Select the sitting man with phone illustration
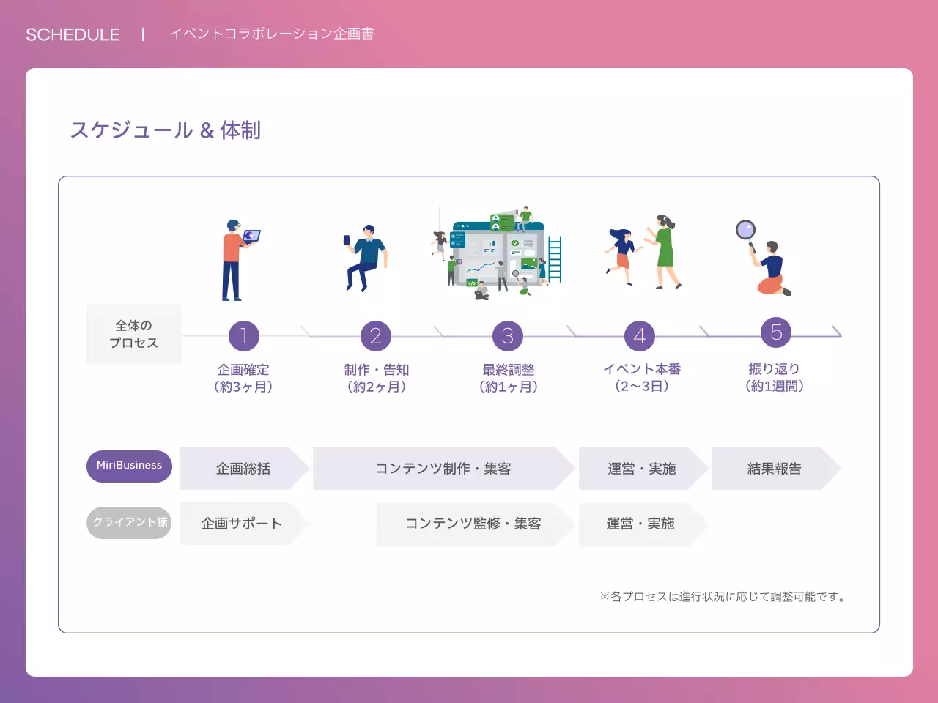938x703 pixels. (x=366, y=258)
